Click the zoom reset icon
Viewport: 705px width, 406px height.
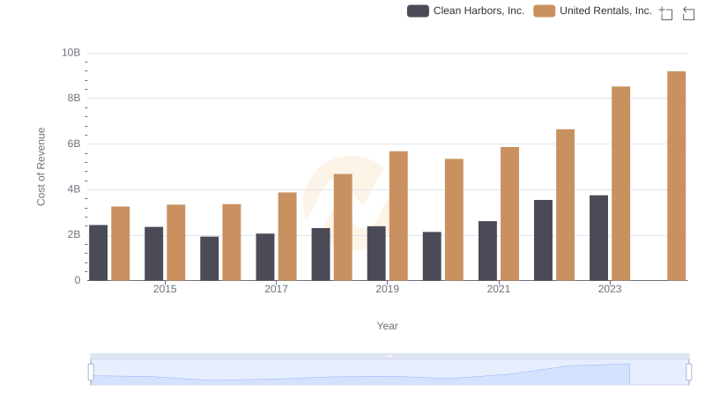point(688,13)
